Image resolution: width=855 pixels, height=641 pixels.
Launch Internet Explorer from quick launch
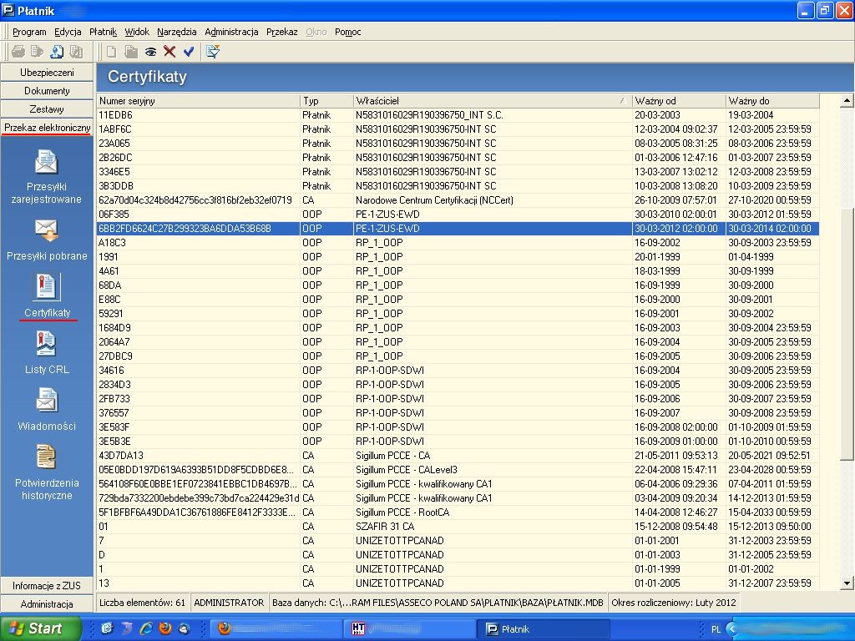coord(145,628)
